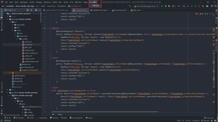Open Search Everywhere magnifier
The image size is (218, 122).
pyautogui.click(x=216, y=6)
